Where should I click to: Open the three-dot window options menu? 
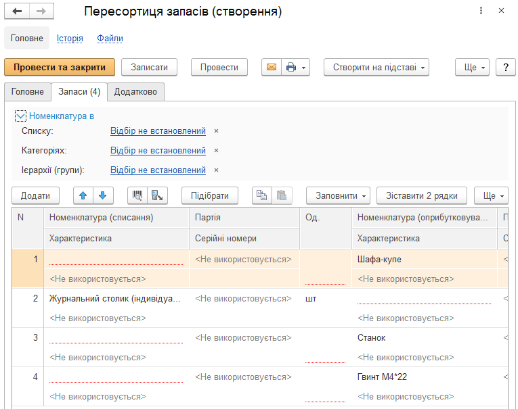(481, 11)
